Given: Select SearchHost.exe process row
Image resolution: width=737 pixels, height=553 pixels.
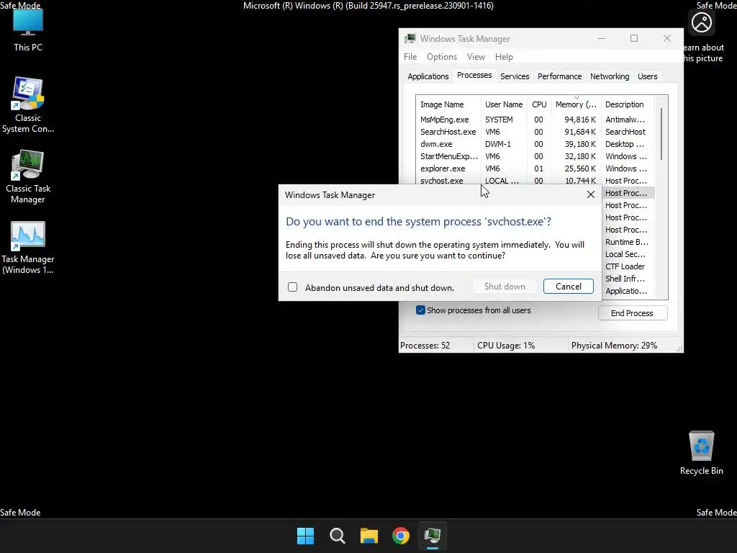Looking at the screenshot, I should [535, 132].
